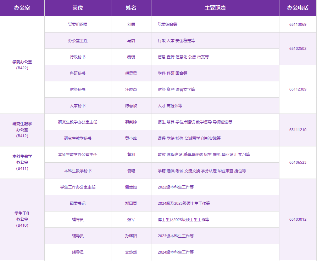
Task: Click the 本科生教学办公室 (B411) cell
Action: click(22, 162)
